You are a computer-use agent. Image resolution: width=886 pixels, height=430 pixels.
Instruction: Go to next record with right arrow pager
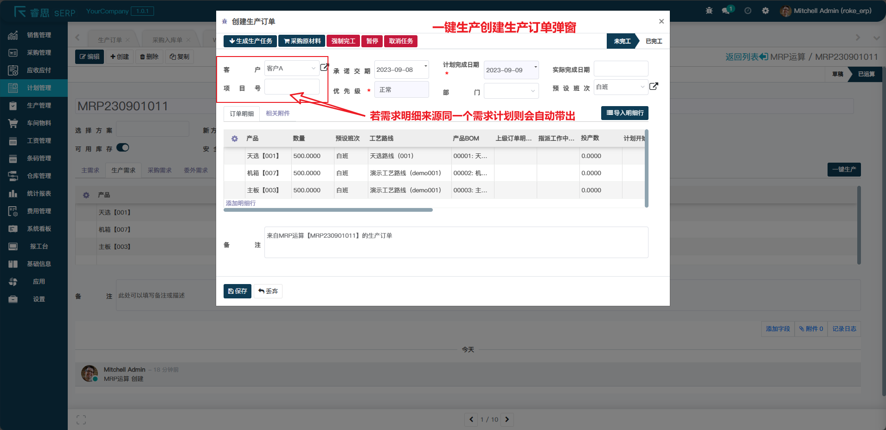tap(507, 419)
